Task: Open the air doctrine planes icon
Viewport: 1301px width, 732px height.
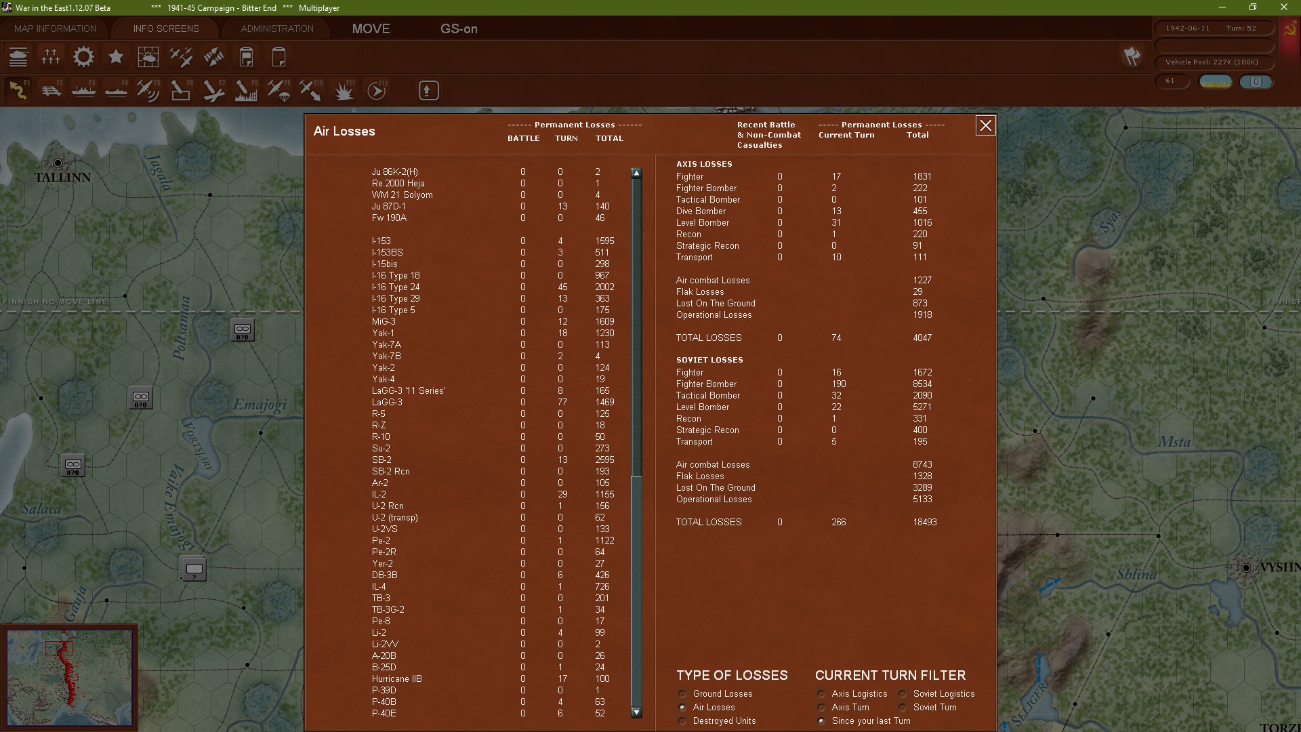Action: 181,57
